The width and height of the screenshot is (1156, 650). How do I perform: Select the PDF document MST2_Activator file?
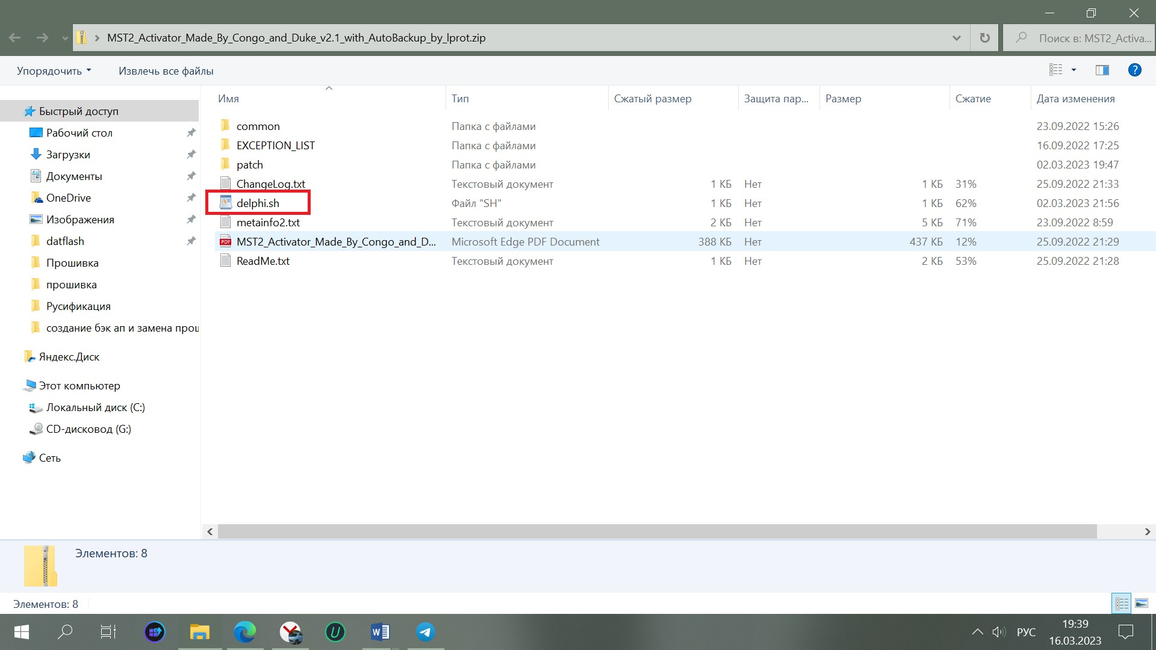tap(335, 241)
